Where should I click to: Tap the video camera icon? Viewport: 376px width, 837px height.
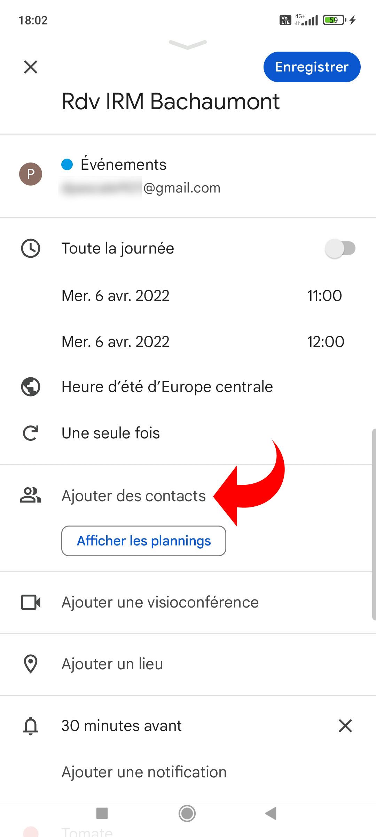coord(31,602)
